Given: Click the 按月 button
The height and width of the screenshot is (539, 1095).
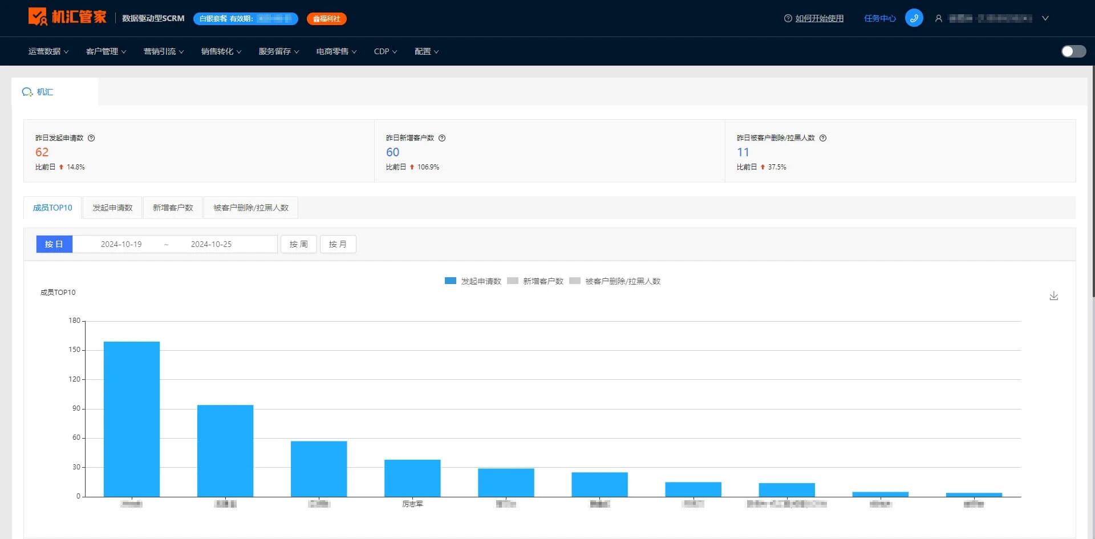Looking at the screenshot, I should coord(338,244).
